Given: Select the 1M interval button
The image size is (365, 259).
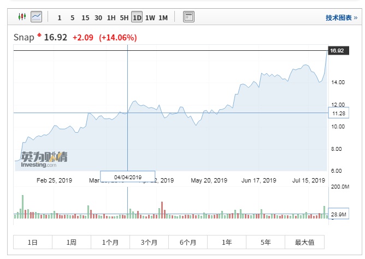Looking at the screenshot, I should click(163, 17).
